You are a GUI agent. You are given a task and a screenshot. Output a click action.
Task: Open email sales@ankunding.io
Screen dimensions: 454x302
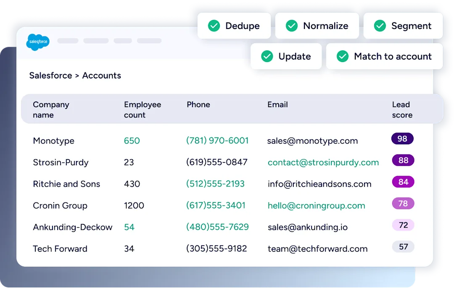click(307, 227)
